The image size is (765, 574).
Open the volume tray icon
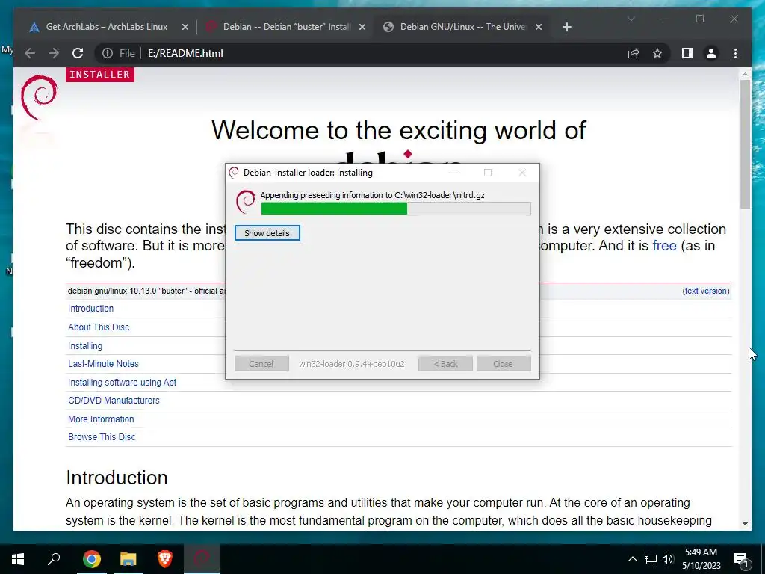pyautogui.click(x=668, y=559)
